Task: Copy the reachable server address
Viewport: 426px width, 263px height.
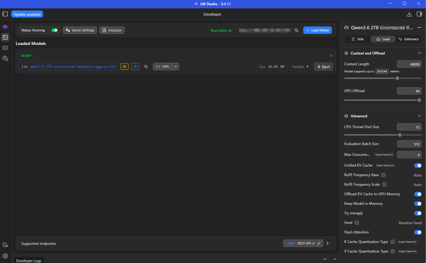Action: click(x=296, y=30)
